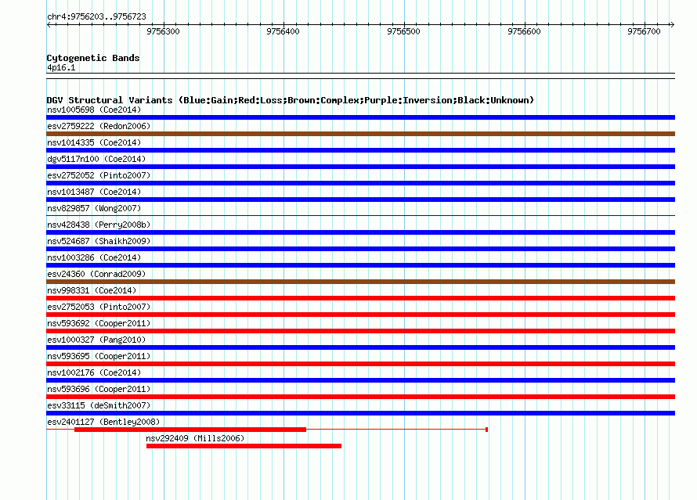Select the red nsv998331 loss bar

[x=360, y=298]
